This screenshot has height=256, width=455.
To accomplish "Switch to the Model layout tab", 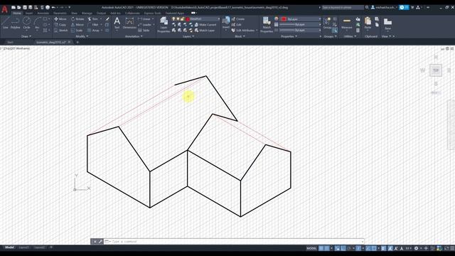I will [9, 247].
